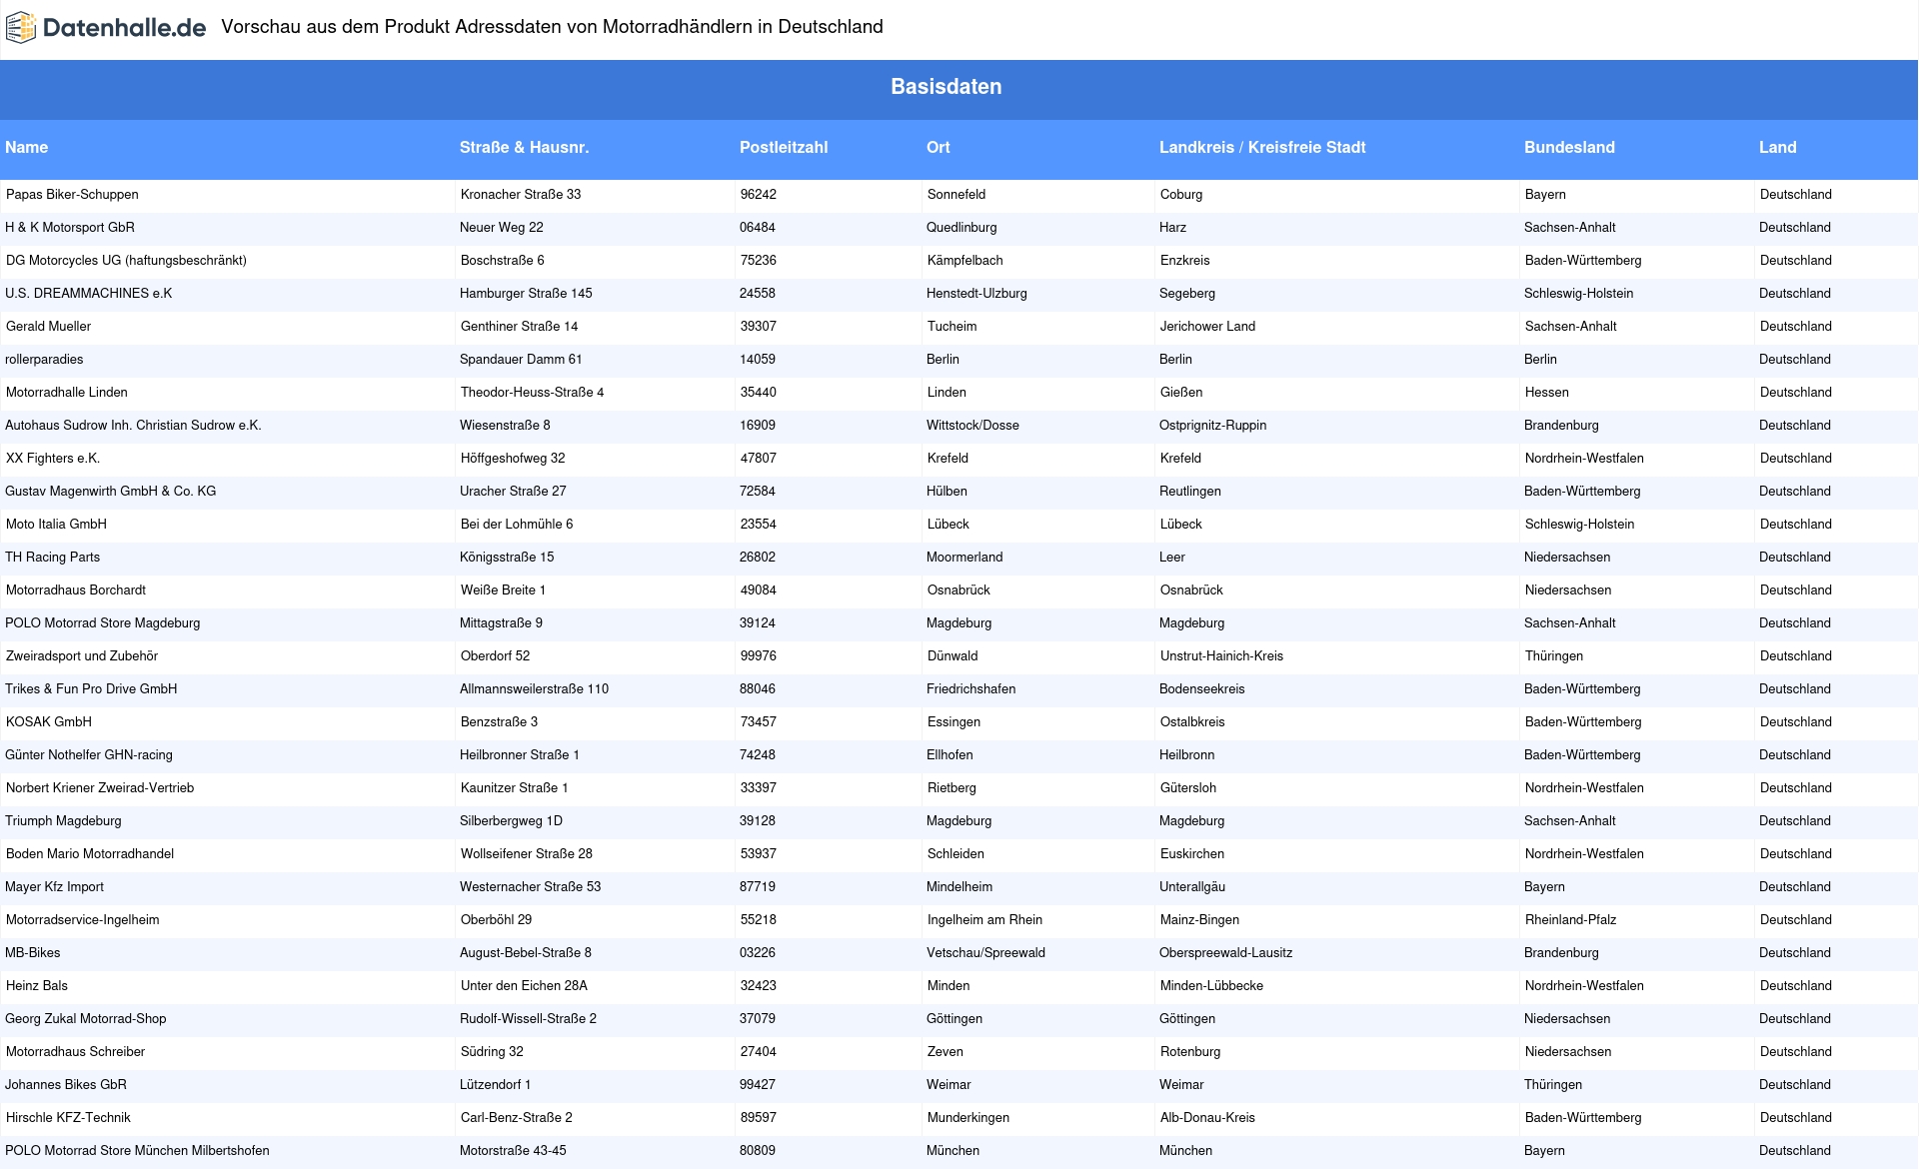Select the H & K Motorsport GbR cell
Image resolution: width=1919 pixels, height=1169 pixels.
(x=70, y=228)
